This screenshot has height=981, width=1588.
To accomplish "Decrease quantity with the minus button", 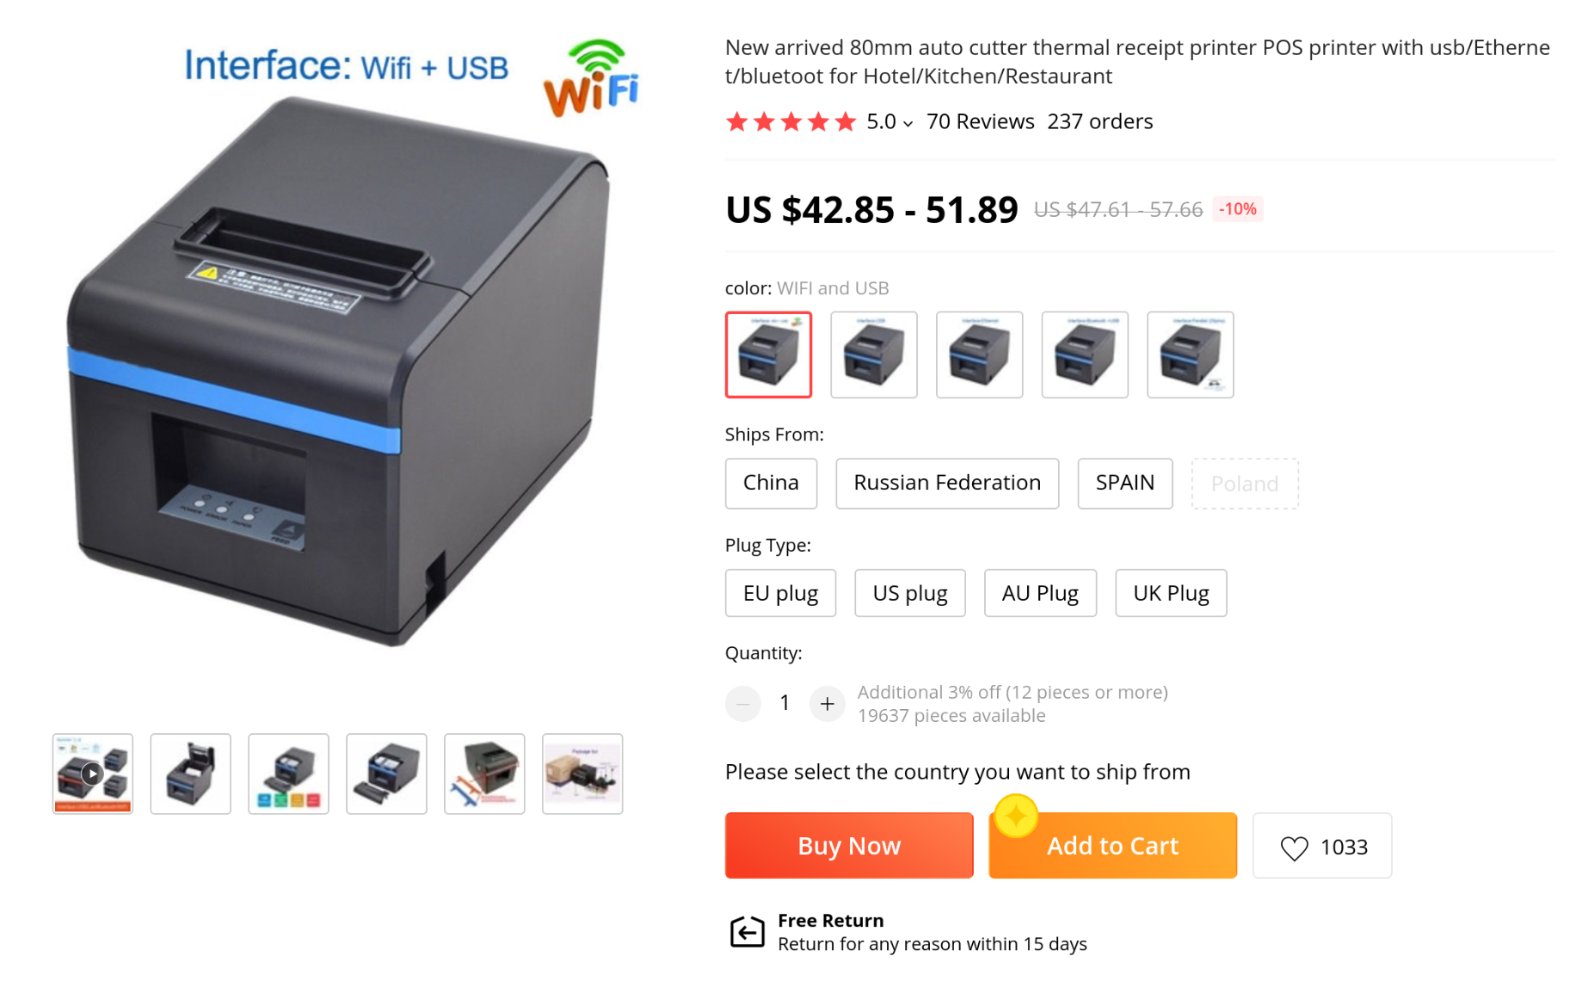I will [742, 704].
